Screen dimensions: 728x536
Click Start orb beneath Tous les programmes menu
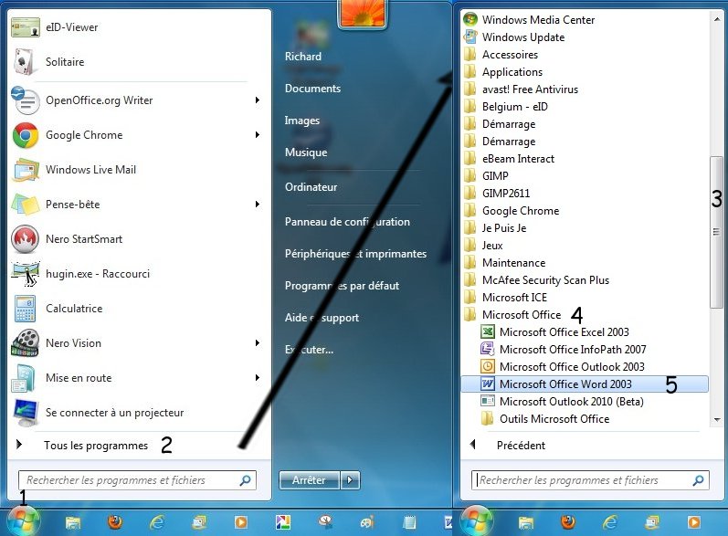tap(22, 520)
